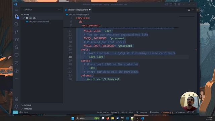215x121 pixels.
Task: Change end of line sequence 'CRLF'
Action: [x=131, y=112]
